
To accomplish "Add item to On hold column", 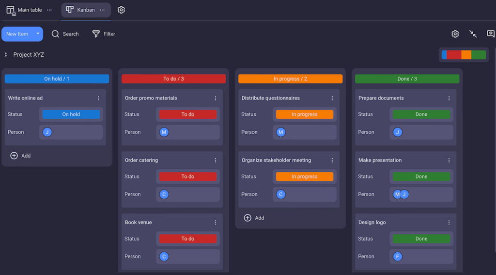I will pyautogui.click(x=20, y=156).
